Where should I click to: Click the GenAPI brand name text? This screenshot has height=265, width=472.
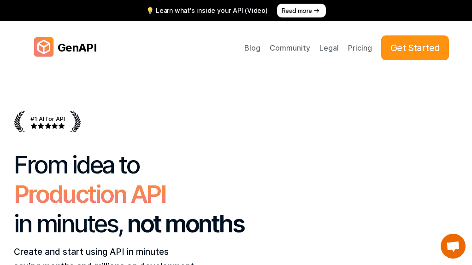click(77, 47)
